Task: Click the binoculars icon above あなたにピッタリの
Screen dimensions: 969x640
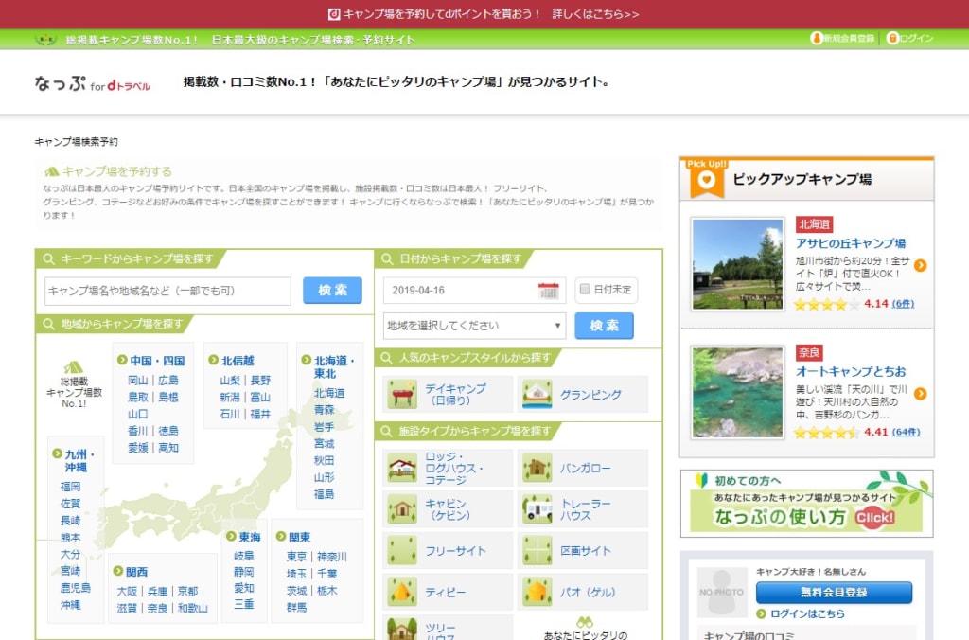Action: click(585, 622)
